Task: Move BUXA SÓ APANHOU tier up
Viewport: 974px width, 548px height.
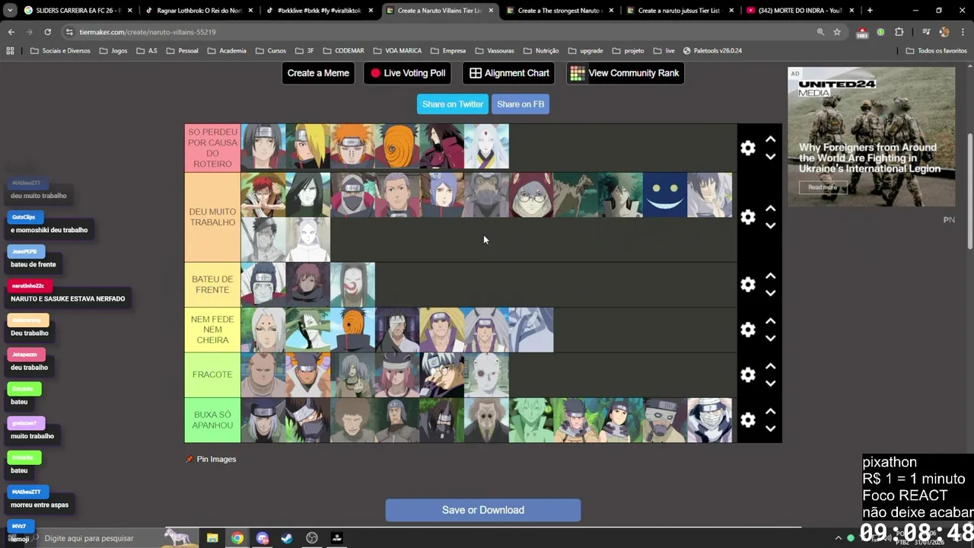Action: (770, 411)
